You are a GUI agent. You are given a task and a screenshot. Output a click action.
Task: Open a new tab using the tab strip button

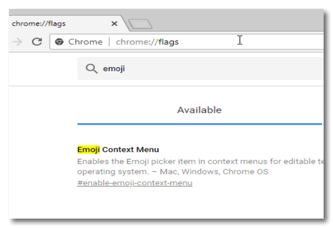pos(140,24)
